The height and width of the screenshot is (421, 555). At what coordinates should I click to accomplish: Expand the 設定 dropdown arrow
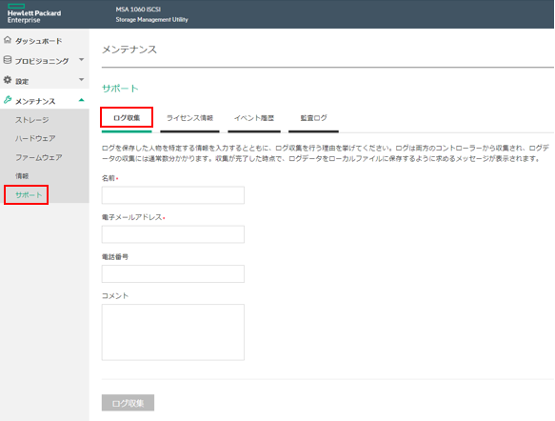tap(82, 79)
